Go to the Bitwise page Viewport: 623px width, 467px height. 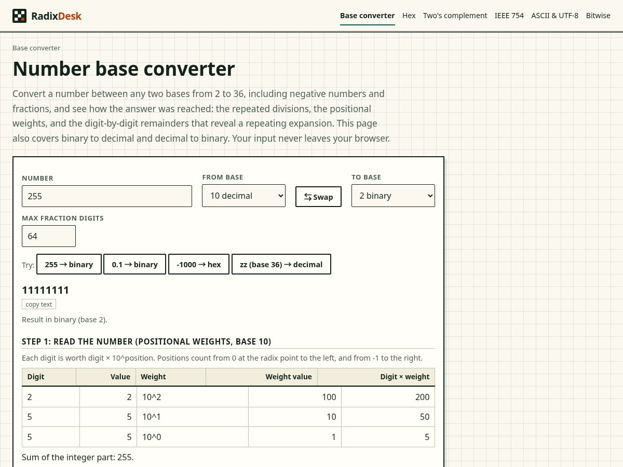tap(598, 16)
